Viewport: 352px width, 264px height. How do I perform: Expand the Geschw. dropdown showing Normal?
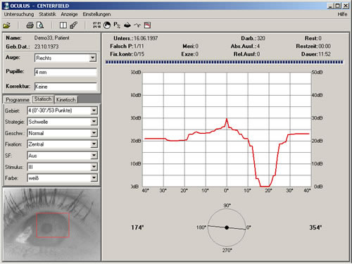94,133
